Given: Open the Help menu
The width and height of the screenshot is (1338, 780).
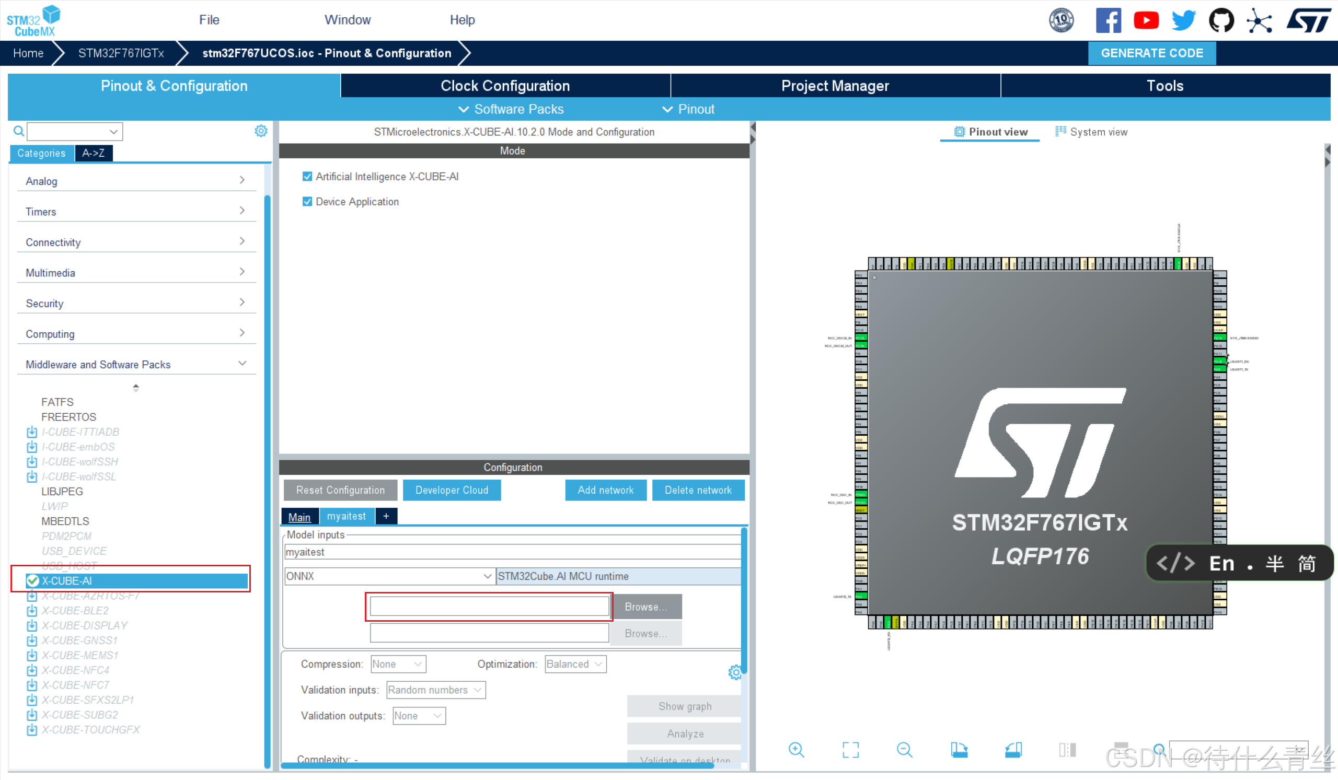Looking at the screenshot, I should tap(463, 20).
